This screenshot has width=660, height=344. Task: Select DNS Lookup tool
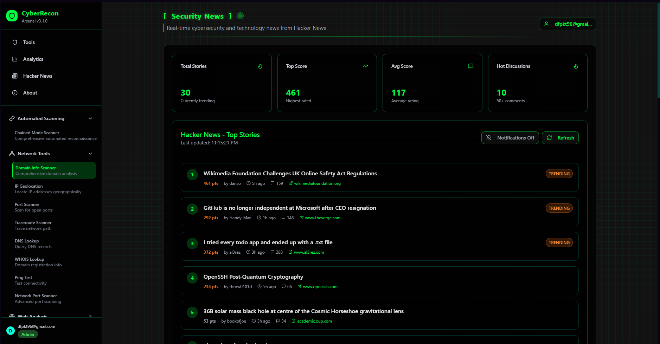pos(54,244)
